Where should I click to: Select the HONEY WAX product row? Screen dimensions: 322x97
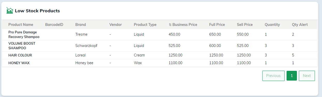point(160,63)
